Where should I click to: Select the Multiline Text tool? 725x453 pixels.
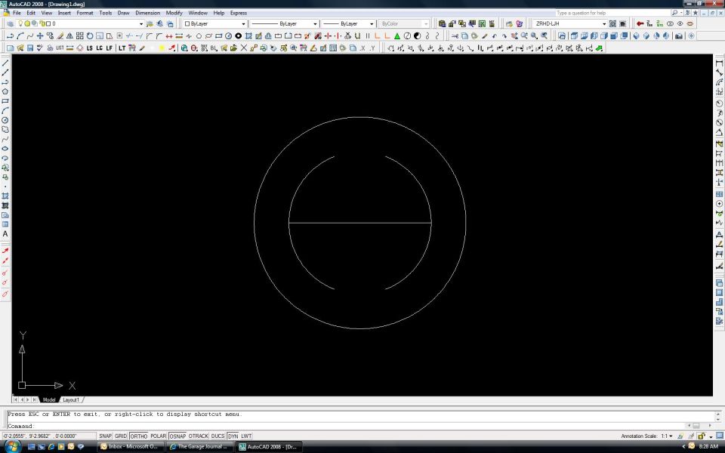[5, 234]
